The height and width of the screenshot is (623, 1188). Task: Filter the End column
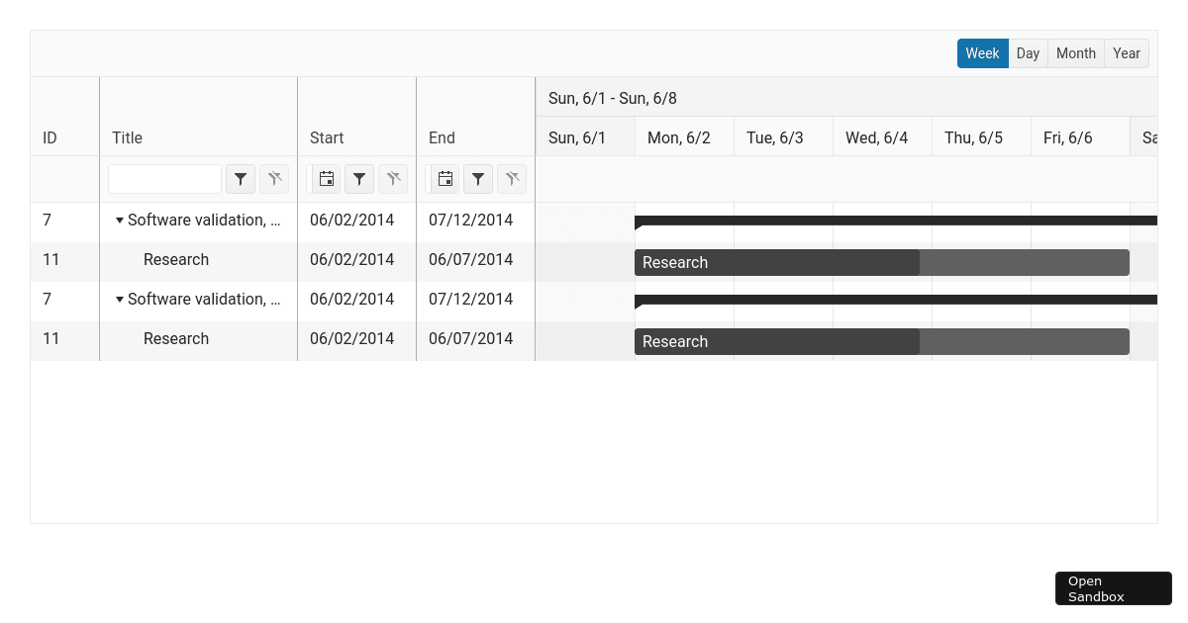tap(478, 179)
